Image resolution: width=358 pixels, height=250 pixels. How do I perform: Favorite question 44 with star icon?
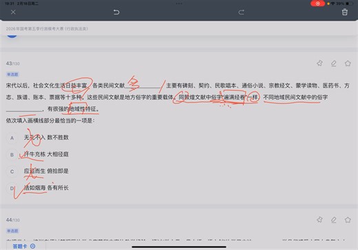coord(348,220)
